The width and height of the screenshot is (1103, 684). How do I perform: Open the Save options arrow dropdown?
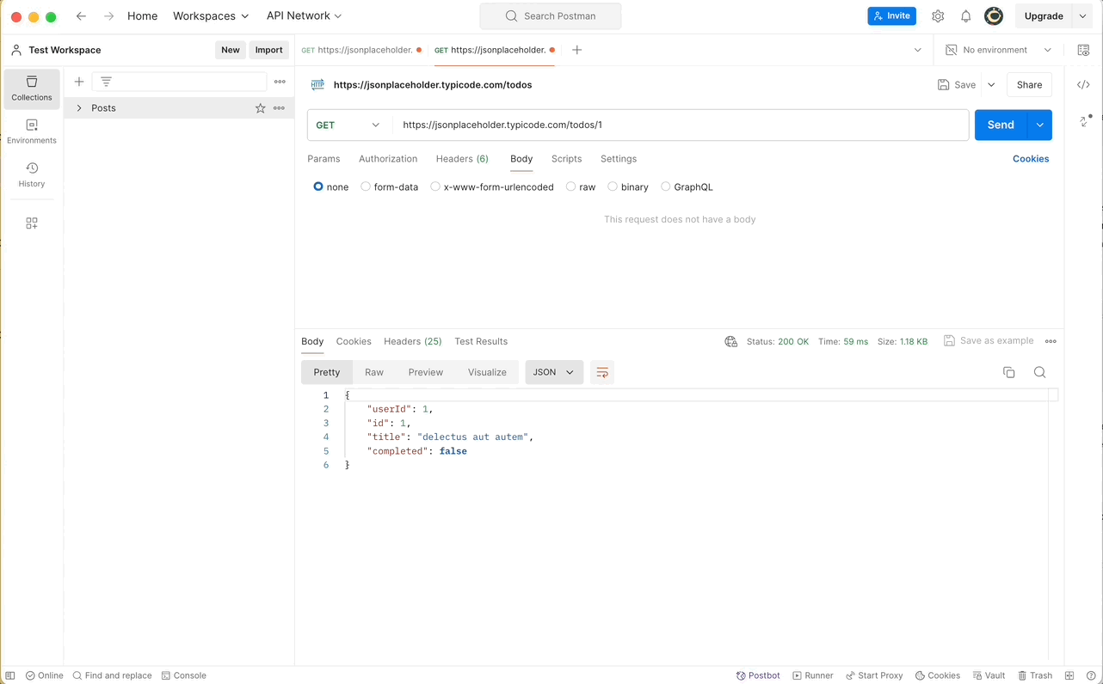(991, 85)
